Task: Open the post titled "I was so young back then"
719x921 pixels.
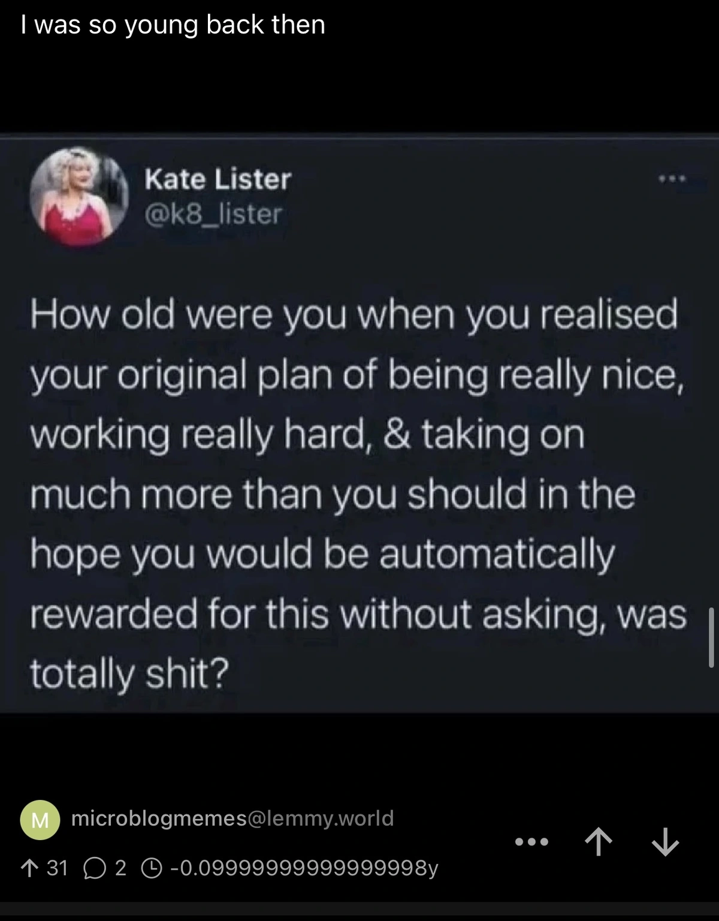Action: (173, 25)
